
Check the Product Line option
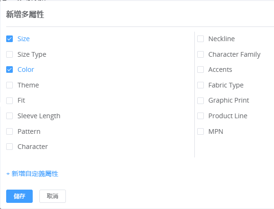pos(201,116)
